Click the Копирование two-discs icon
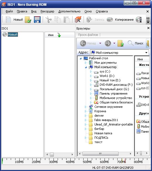Viewport: 152px width, 171px height. 110,20
